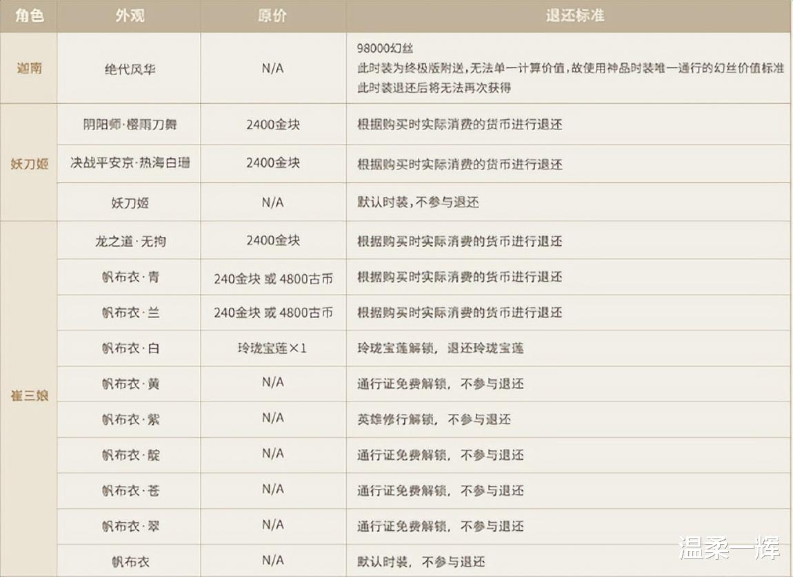
Task: Click the 英雄修行解锁,不参与退还 refund text
Action: [x=434, y=419]
